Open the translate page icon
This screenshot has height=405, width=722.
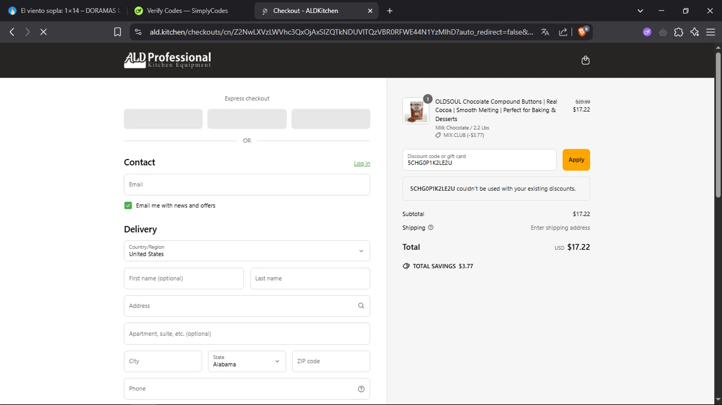pos(545,32)
